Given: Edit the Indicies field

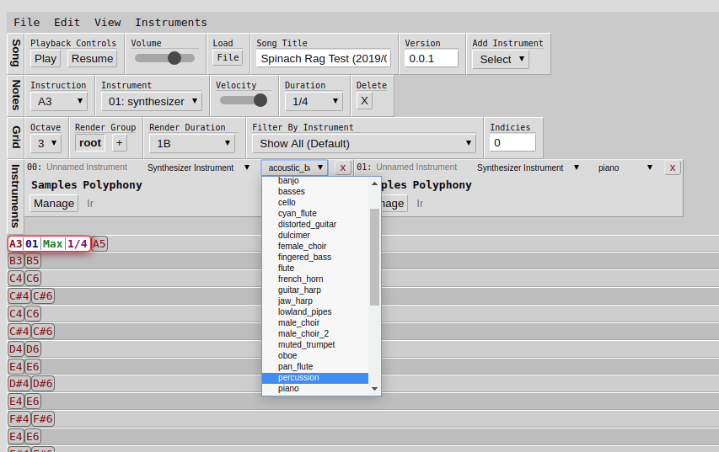Looking at the screenshot, I should click(512, 143).
